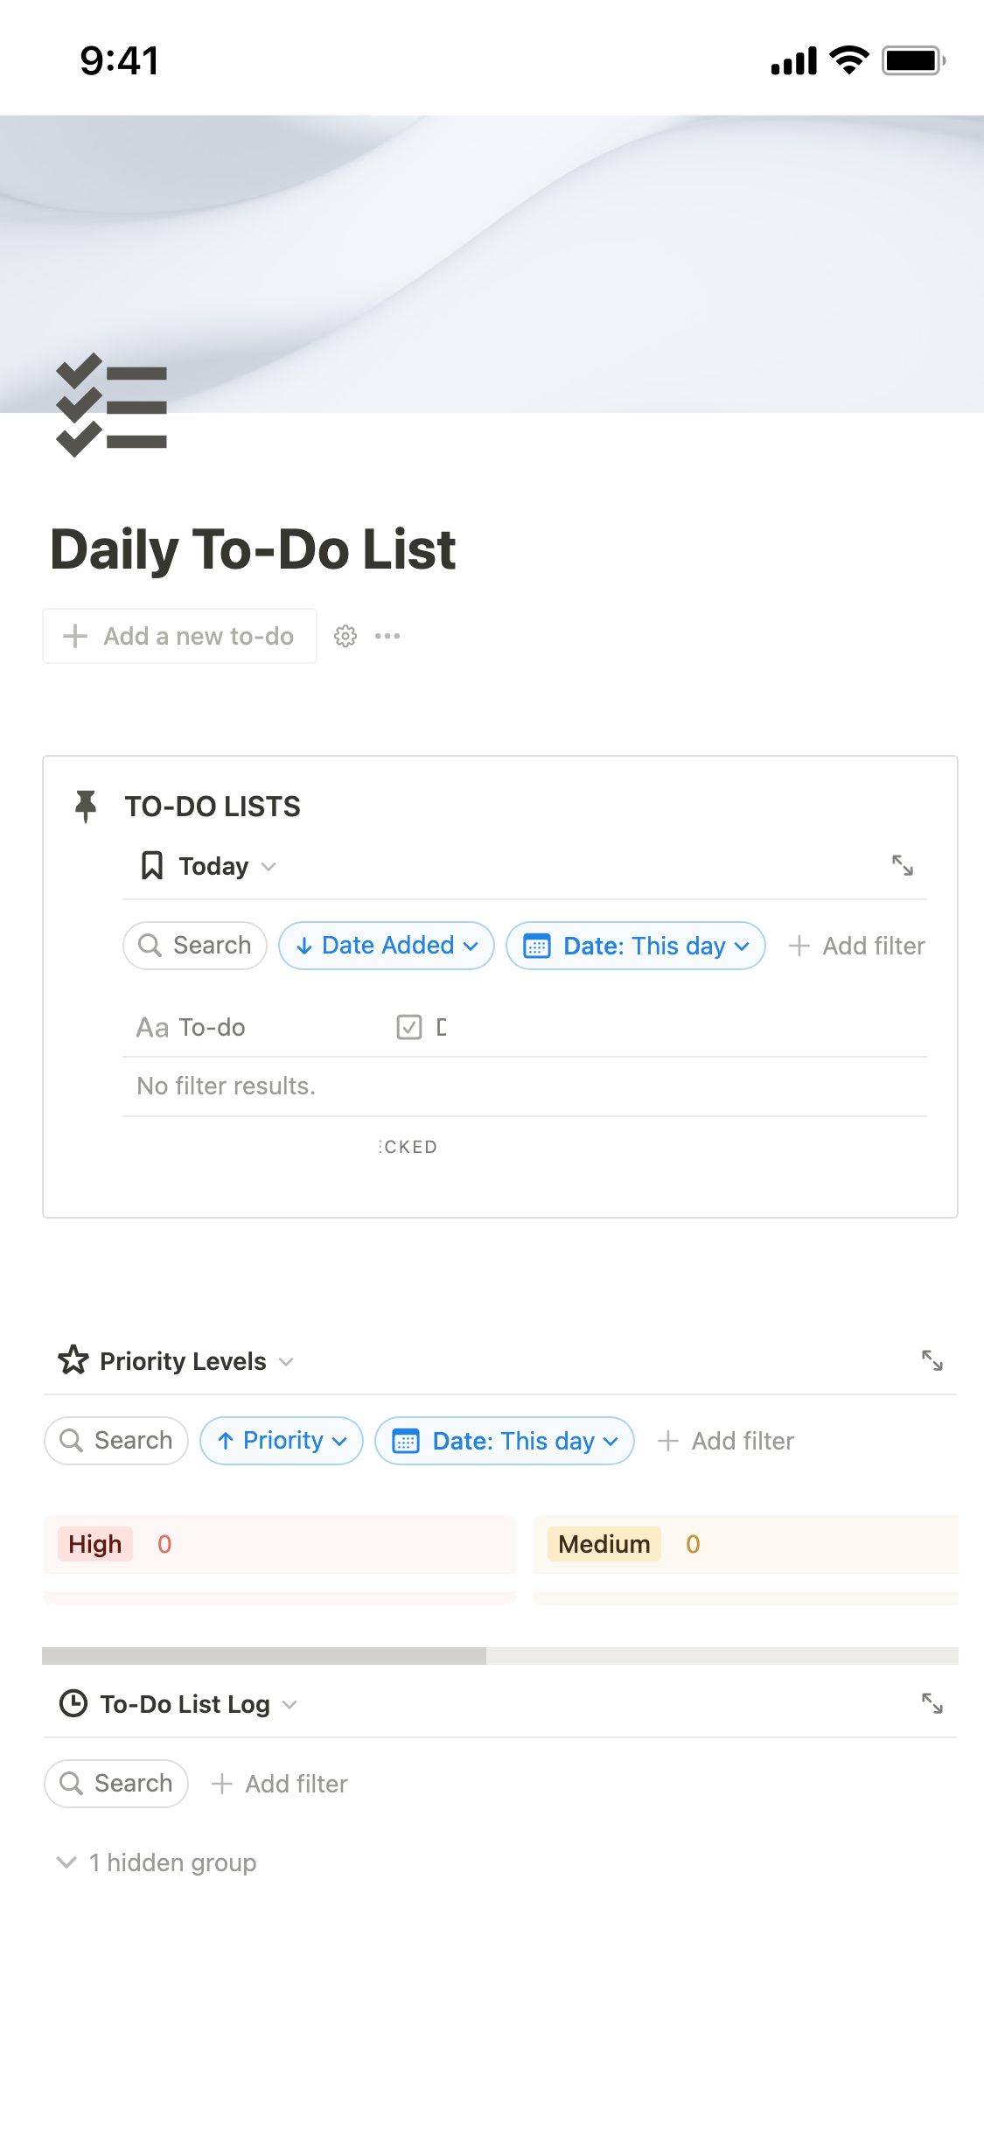The width and height of the screenshot is (984, 2131).
Task: Click the checklist page icon above the title
Action: 110,404
